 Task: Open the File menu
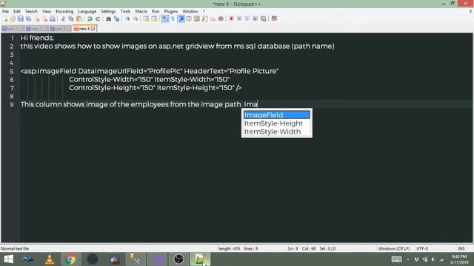point(5,12)
